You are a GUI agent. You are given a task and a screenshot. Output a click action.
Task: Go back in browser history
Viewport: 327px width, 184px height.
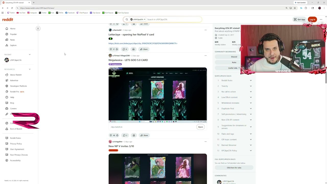(x=3, y=8)
